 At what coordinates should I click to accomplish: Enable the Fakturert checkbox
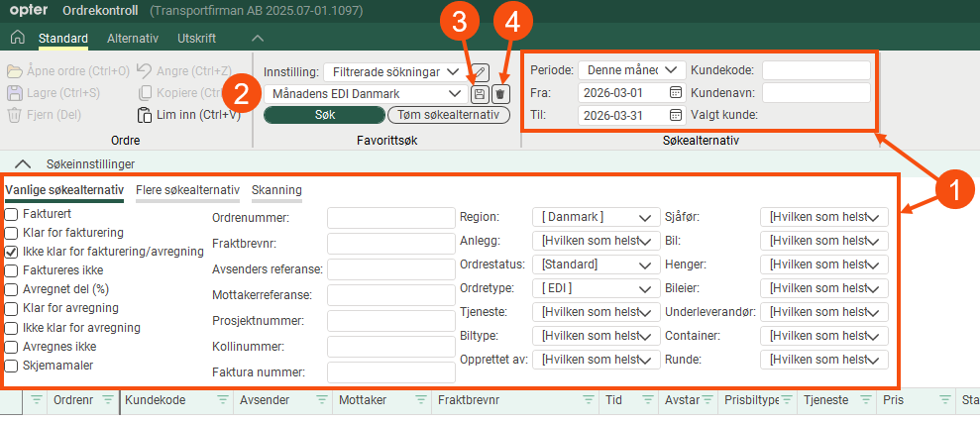pos(12,214)
